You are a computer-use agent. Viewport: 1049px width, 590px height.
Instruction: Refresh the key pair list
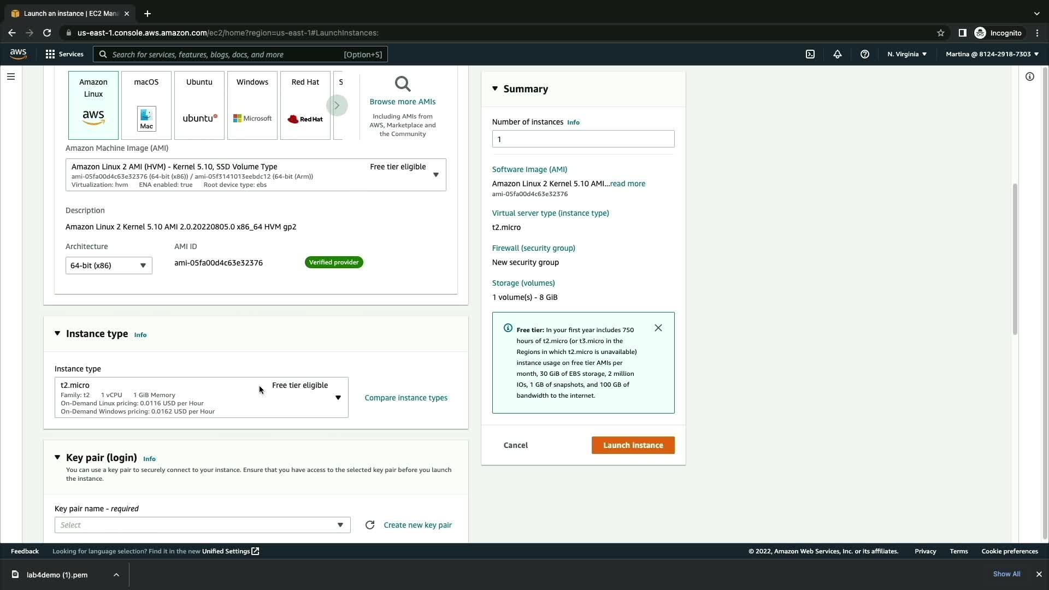370,525
